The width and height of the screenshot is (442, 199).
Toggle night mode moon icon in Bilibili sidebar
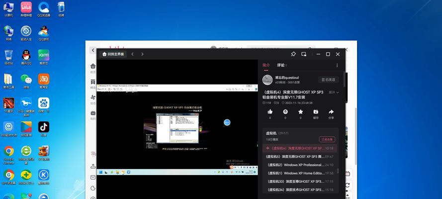(x=93, y=188)
